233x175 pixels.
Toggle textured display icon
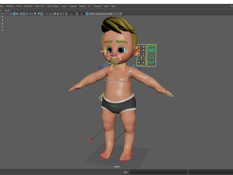24,14
